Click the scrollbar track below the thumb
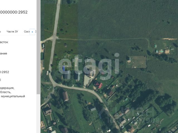This screenshot has width=178, height=133. pos(38,113)
